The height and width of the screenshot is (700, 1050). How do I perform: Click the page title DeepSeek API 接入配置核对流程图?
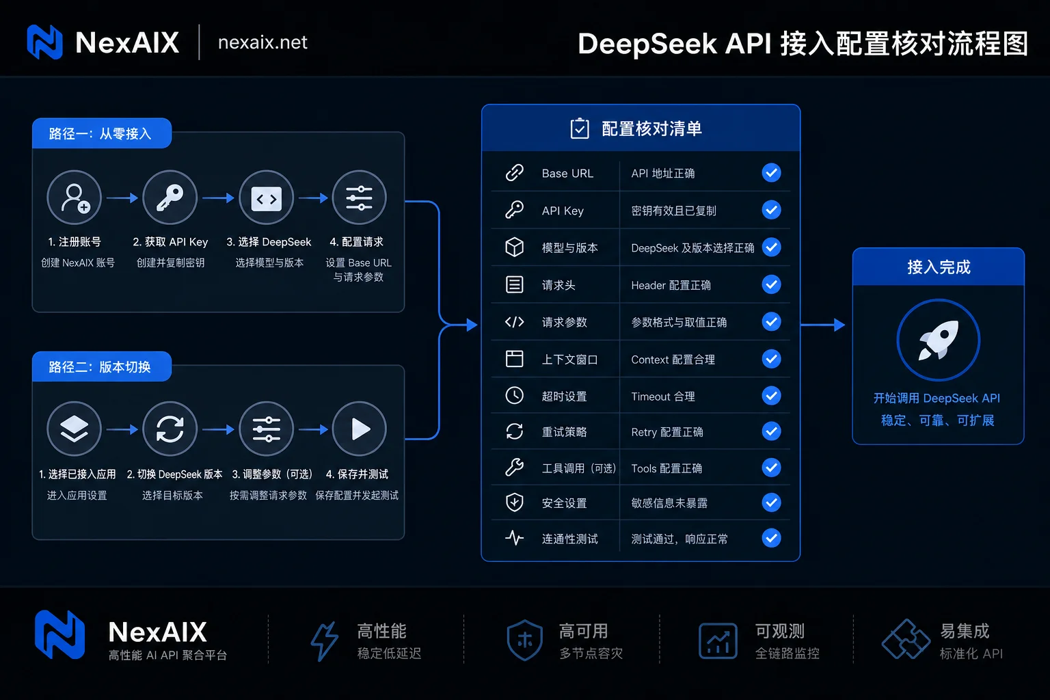point(803,44)
